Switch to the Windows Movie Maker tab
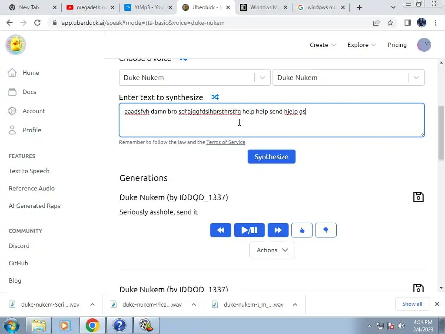Screen dimensions: 445x334 [x=260, y=7]
